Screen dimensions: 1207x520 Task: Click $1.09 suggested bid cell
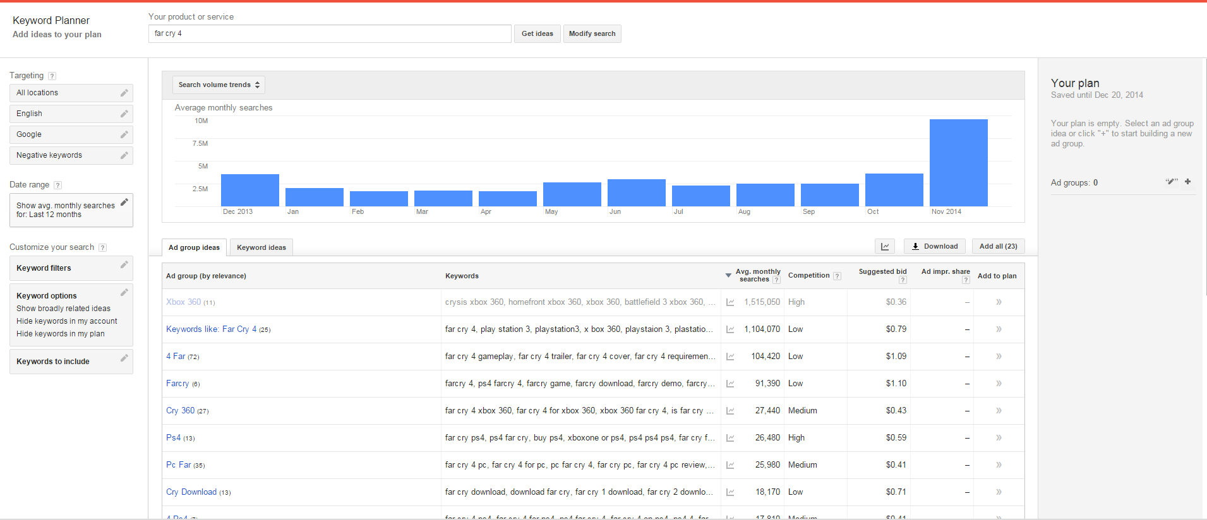[896, 357]
